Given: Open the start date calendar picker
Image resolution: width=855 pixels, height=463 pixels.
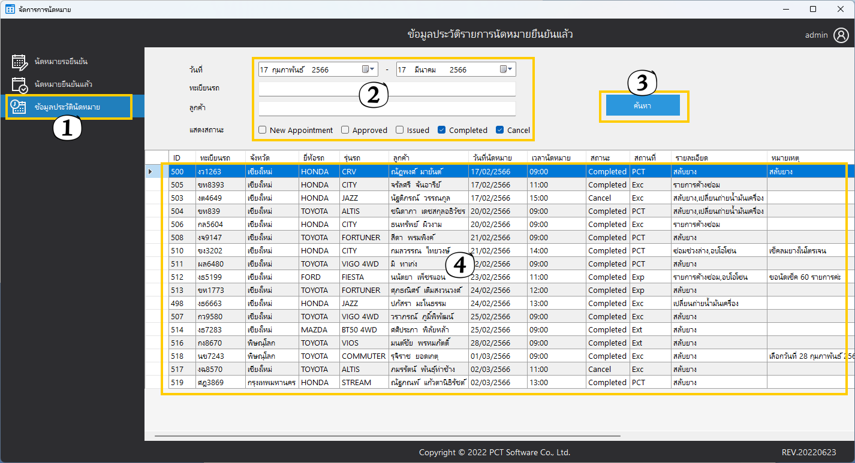Looking at the screenshot, I should (x=368, y=69).
